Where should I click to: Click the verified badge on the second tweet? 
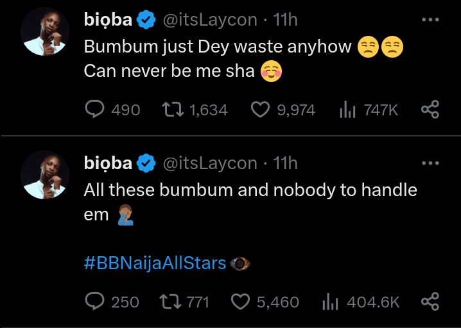147,164
